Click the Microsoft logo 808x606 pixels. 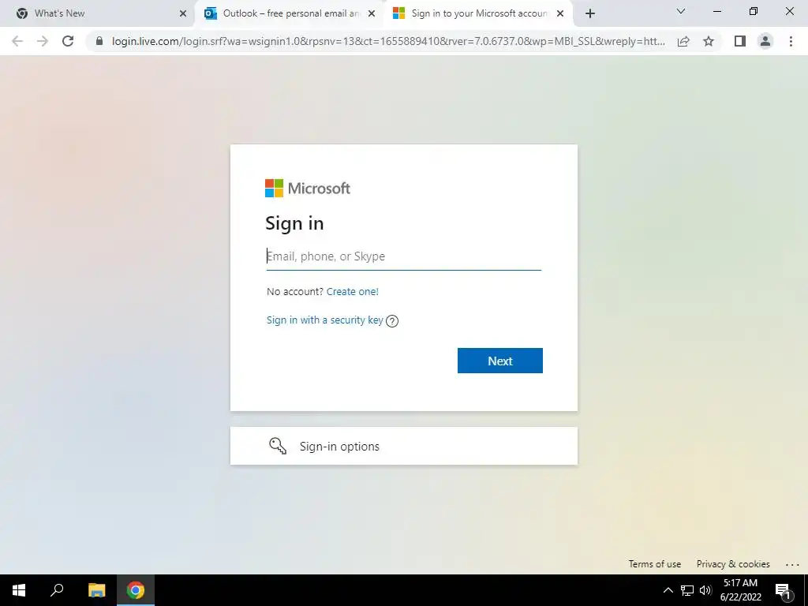click(308, 188)
